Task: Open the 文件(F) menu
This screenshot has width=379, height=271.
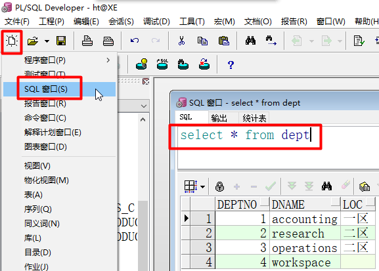Action: 17,22
